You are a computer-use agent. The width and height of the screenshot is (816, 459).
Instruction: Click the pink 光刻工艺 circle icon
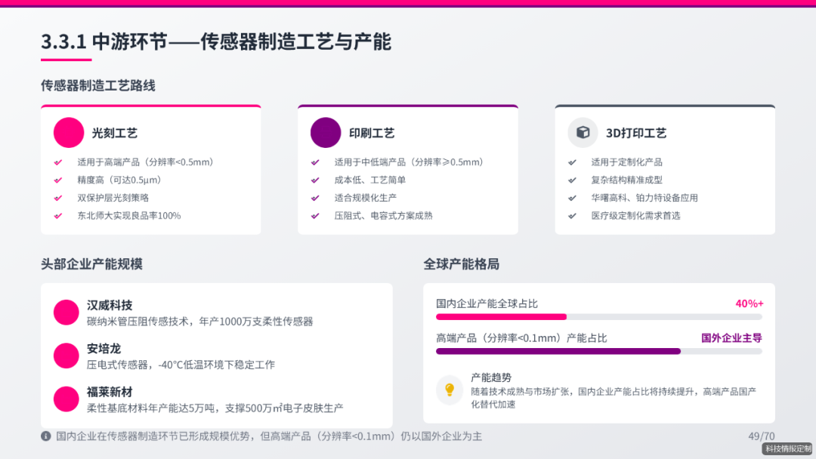pos(68,132)
